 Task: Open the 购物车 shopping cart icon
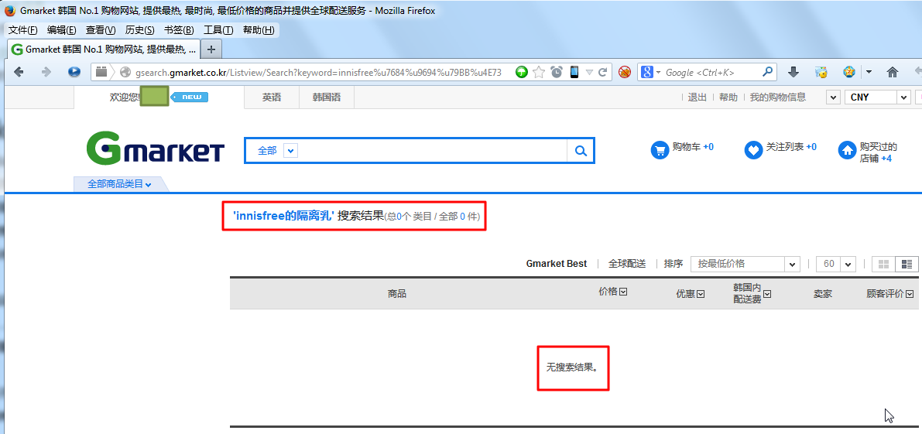(x=660, y=149)
